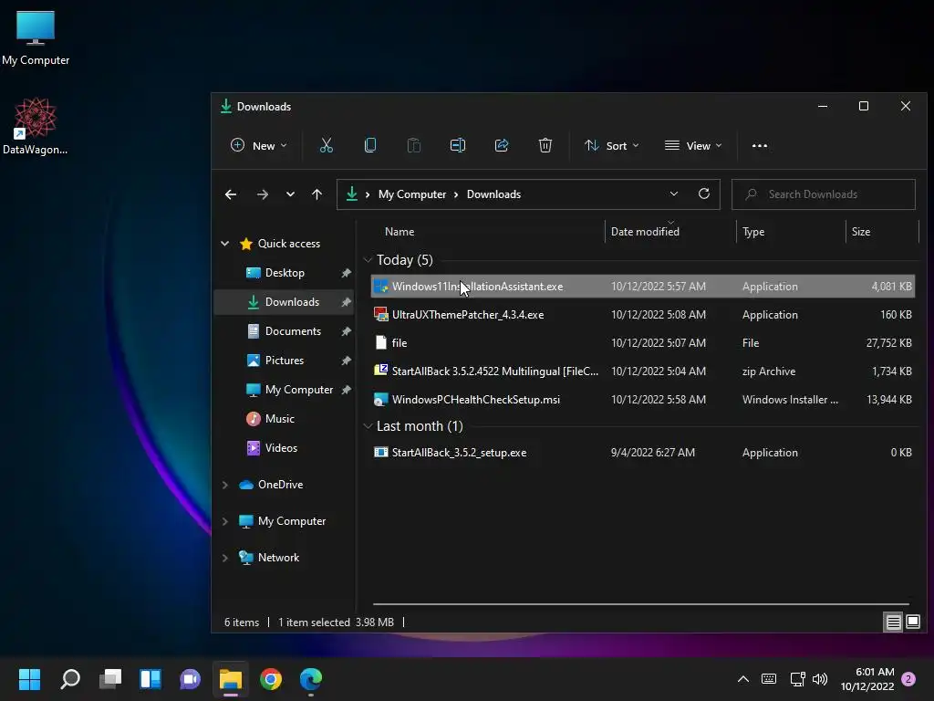The width and height of the screenshot is (934, 701).
Task: Open clock and date in taskbar
Action: (867, 679)
